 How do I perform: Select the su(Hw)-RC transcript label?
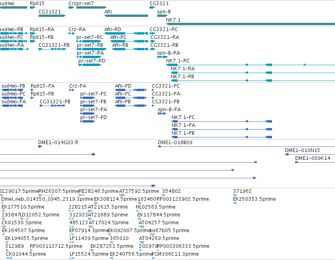click(x=12, y=37)
